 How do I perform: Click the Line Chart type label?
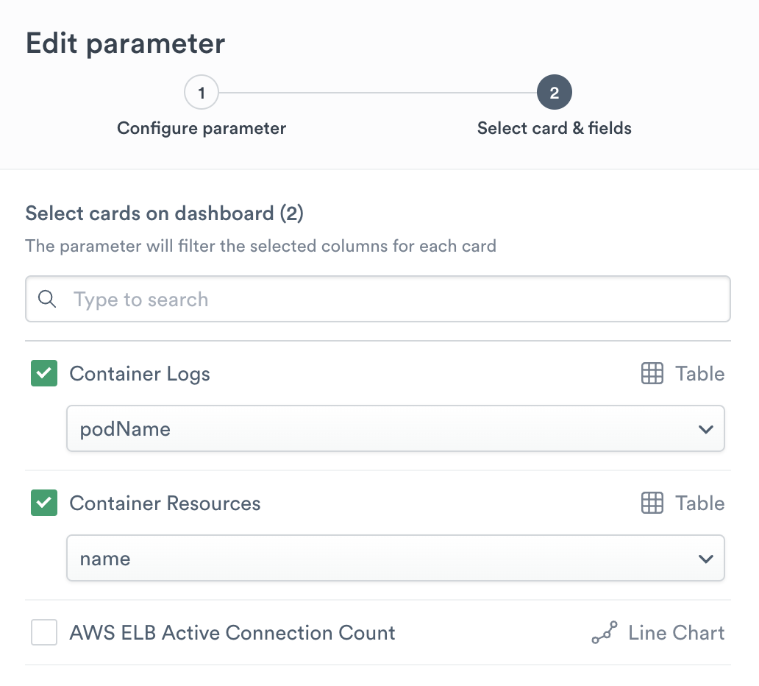[676, 633]
